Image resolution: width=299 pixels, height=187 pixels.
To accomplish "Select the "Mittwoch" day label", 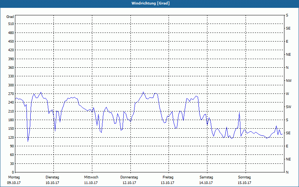I will [91, 177].
